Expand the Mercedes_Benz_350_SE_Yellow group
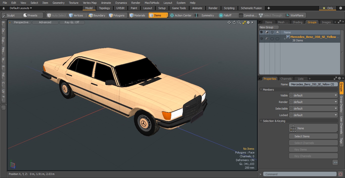This screenshot has height=178, width=345. coord(285,39)
